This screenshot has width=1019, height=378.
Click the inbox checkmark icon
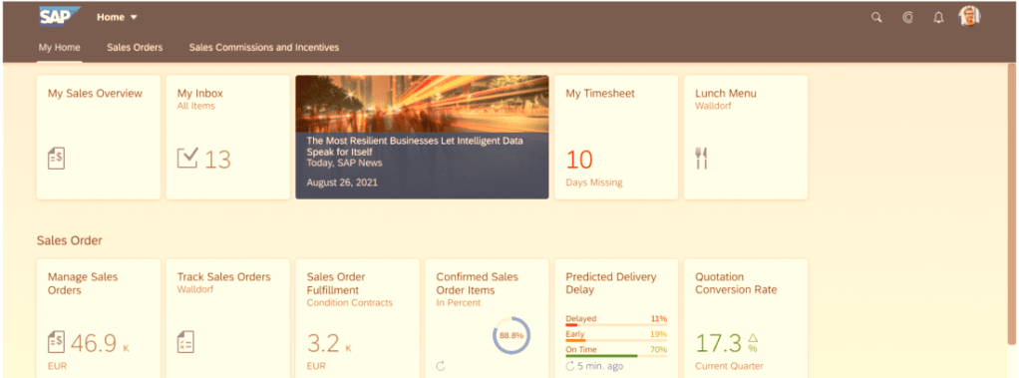click(x=187, y=158)
